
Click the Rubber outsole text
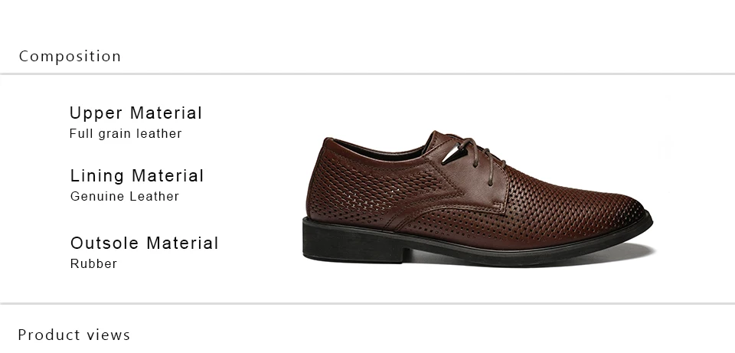93,263
